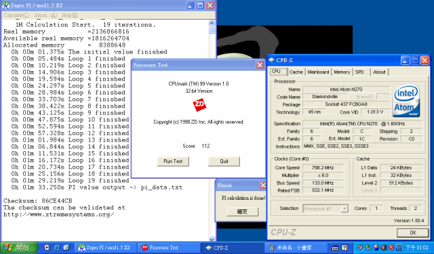Screen dimensions: 434x254
Task: Open the Calculate menu in Super PI
Action: click(x=16, y=15)
